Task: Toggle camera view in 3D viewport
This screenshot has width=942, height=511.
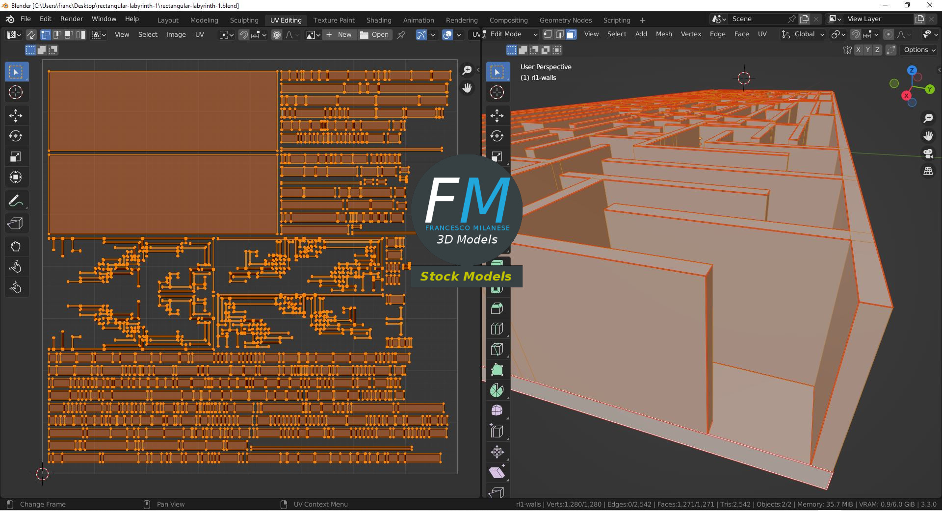Action: point(928,153)
